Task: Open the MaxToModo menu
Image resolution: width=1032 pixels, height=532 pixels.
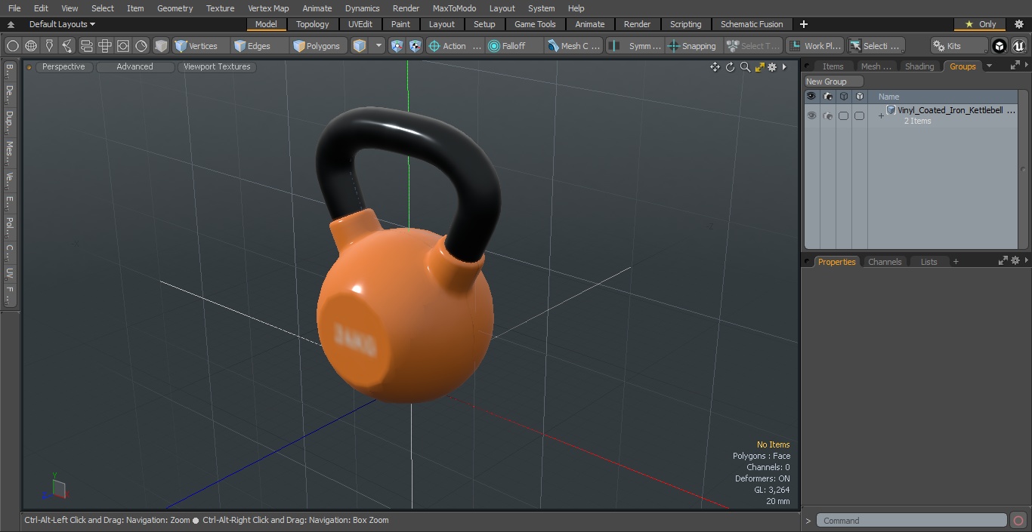Action: point(454,8)
